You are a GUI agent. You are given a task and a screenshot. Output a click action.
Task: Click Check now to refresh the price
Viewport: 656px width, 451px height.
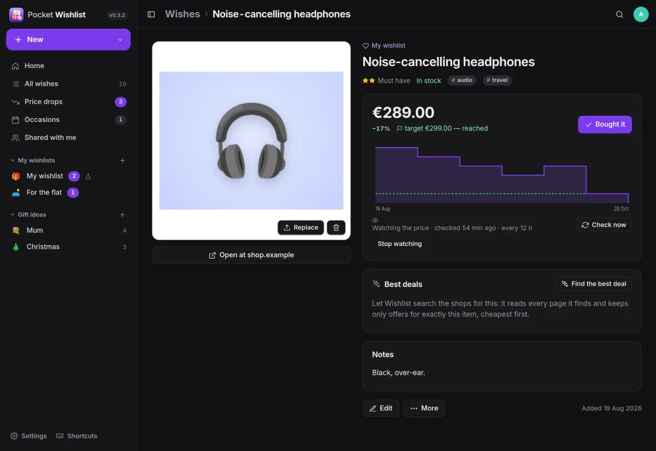[604, 225]
